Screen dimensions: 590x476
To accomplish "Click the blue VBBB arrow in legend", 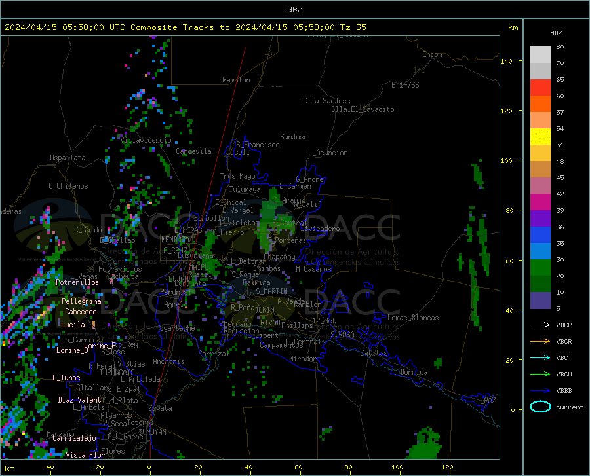I will 540,390.
